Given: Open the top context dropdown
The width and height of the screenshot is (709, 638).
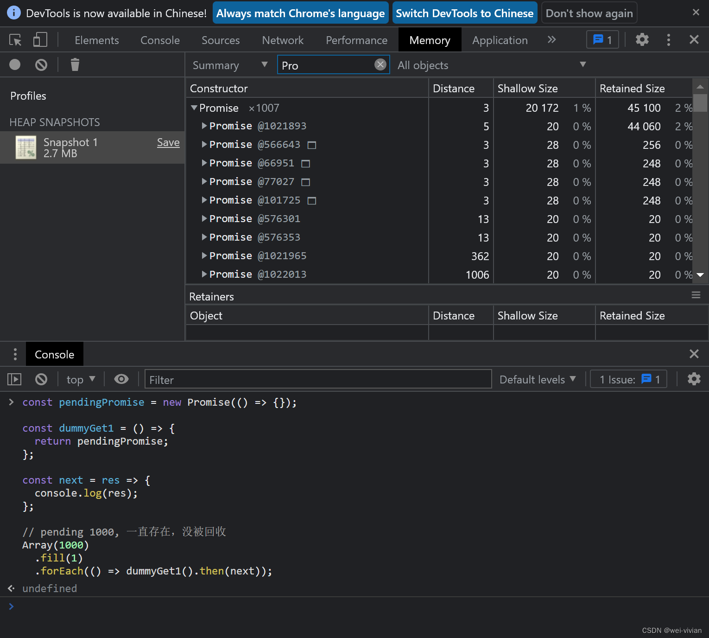Looking at the screenshot, I should (x=81, y=379).
